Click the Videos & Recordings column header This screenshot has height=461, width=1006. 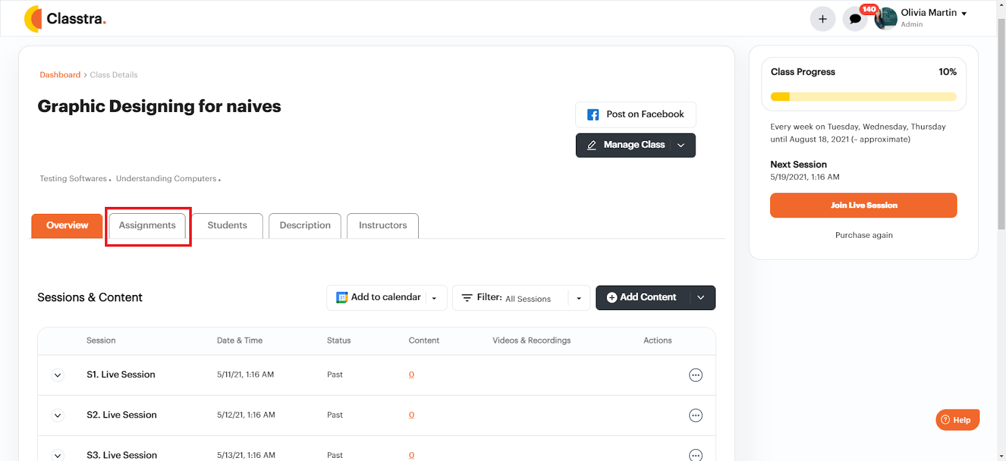532,341
